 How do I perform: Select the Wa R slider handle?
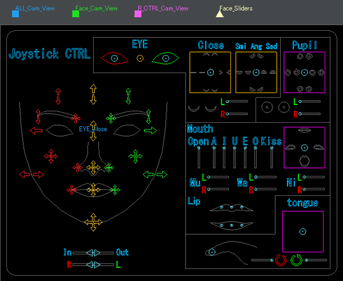[256, 189]
